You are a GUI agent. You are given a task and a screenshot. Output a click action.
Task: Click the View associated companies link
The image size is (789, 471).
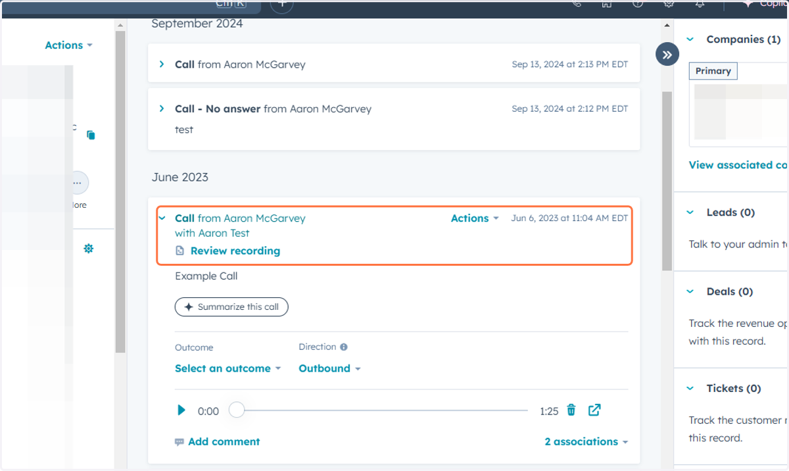[x=738, y=165]
